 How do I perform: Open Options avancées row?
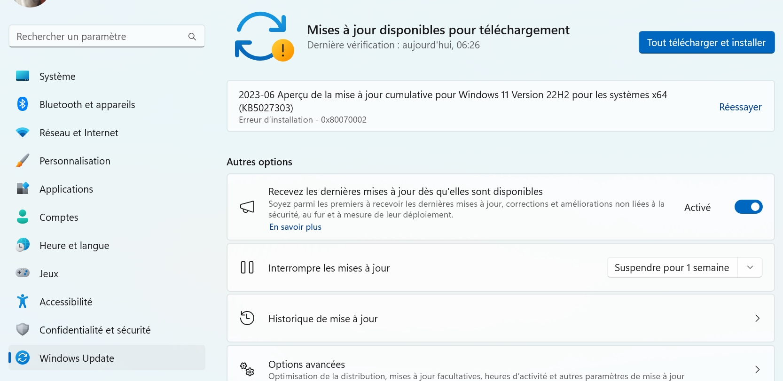(501, 364)
